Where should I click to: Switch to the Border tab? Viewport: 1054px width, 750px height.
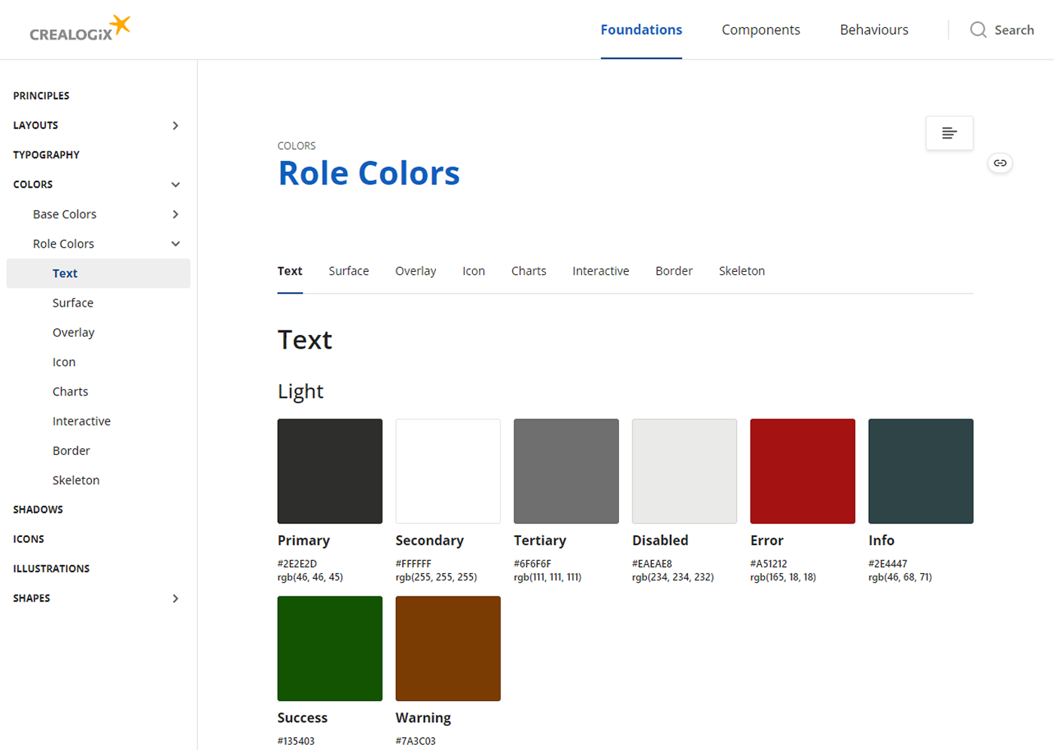click(674, 271)
